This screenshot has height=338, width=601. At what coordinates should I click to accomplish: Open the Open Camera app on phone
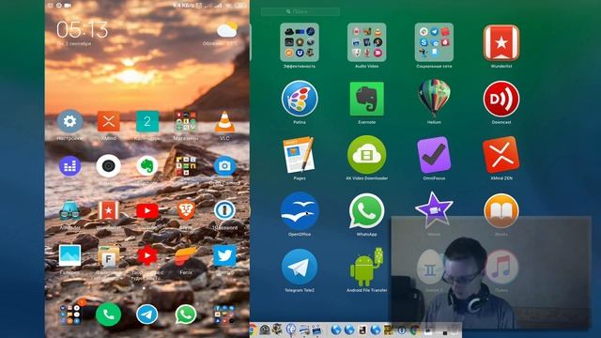click(224, 166)
